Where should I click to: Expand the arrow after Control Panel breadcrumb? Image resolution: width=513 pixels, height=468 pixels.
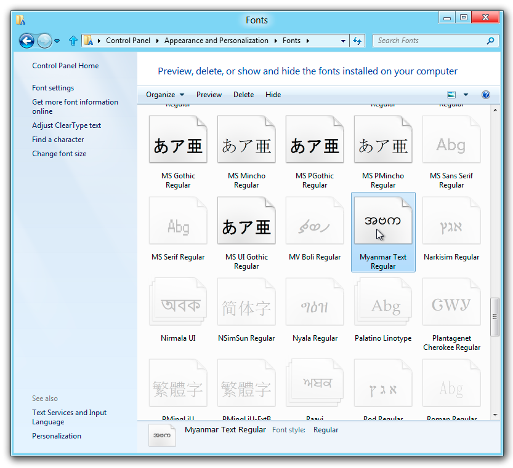[158, 41]
